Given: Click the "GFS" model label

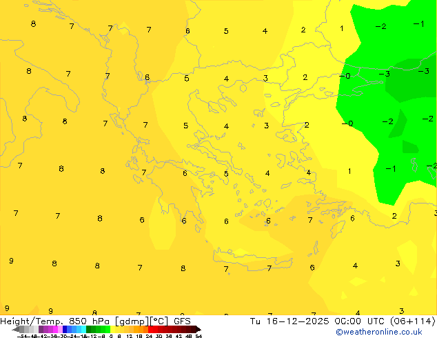Looking at the screenshot, I should [182, 321].
